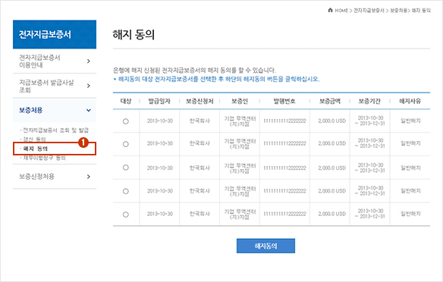
Task: Open 갱신 동의 submenu item
Action: (34, 139)
